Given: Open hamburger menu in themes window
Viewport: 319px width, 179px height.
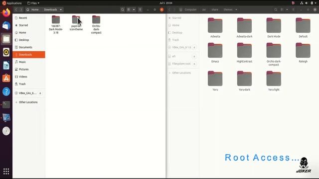Looking at the screenshot, I should [x=293, y=9].
